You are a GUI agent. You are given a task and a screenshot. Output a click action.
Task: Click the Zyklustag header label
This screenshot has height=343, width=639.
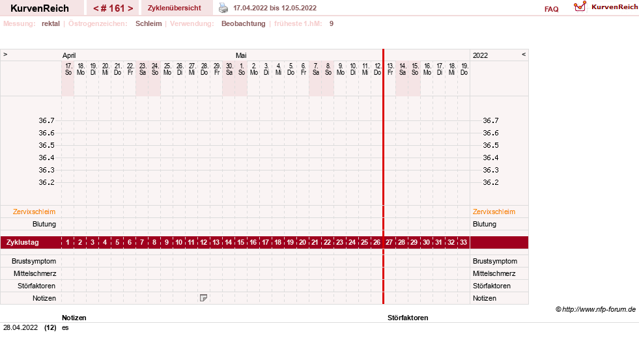(x=22, y=242)
